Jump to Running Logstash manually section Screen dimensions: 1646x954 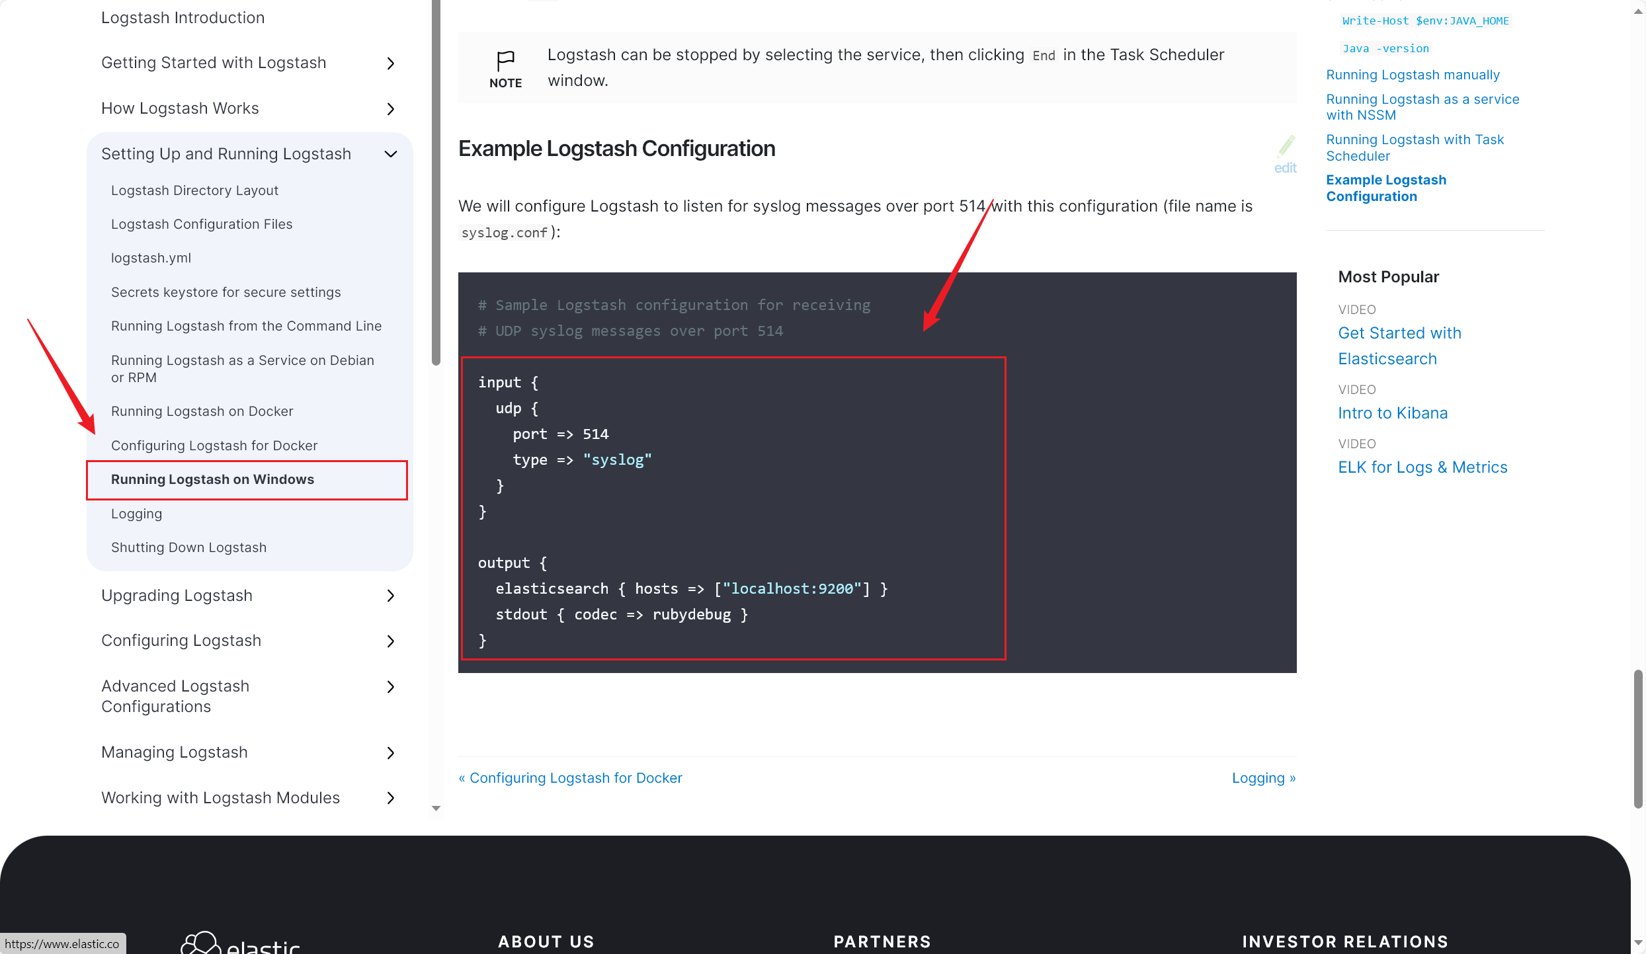(1413, 75)
